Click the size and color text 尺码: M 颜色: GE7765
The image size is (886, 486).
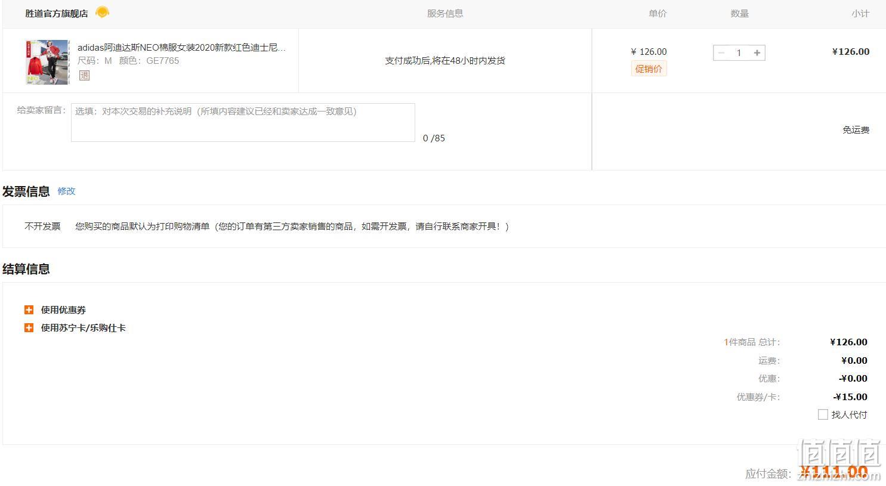point(128,60)
